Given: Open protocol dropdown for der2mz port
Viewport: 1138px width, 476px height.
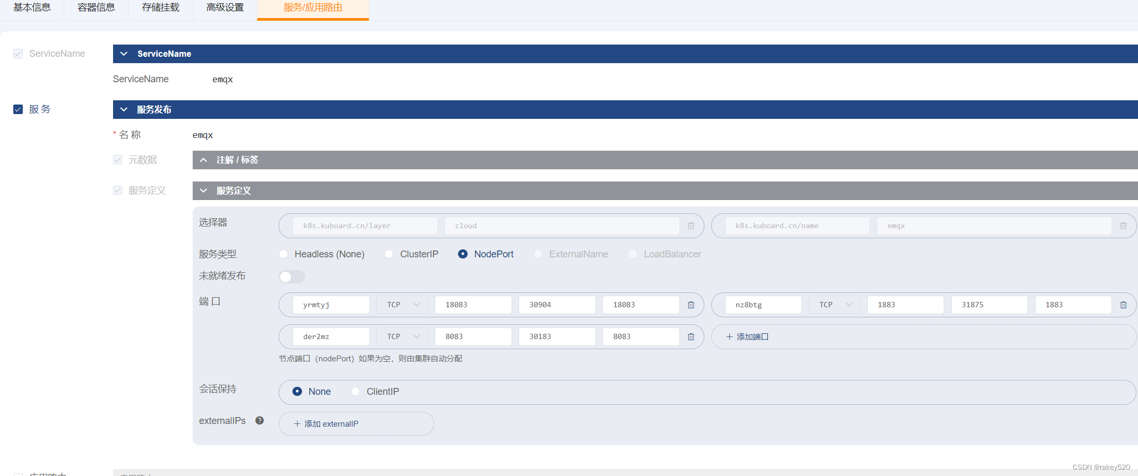Looking at the screenshot, I should point(402,337).
